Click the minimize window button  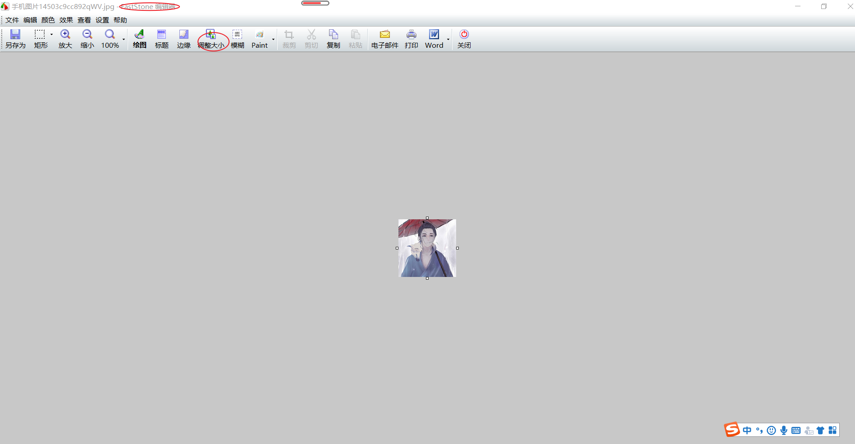pos(798,6)
